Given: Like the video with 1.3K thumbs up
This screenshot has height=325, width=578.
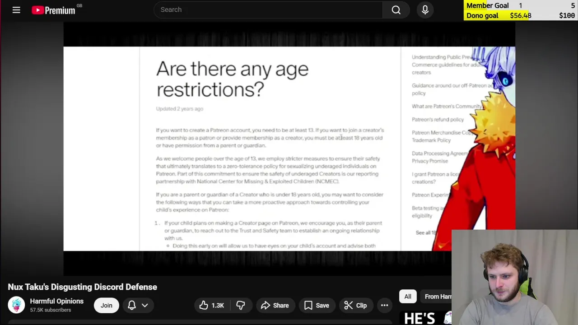Looking at the screenshot, I should 212,306.
